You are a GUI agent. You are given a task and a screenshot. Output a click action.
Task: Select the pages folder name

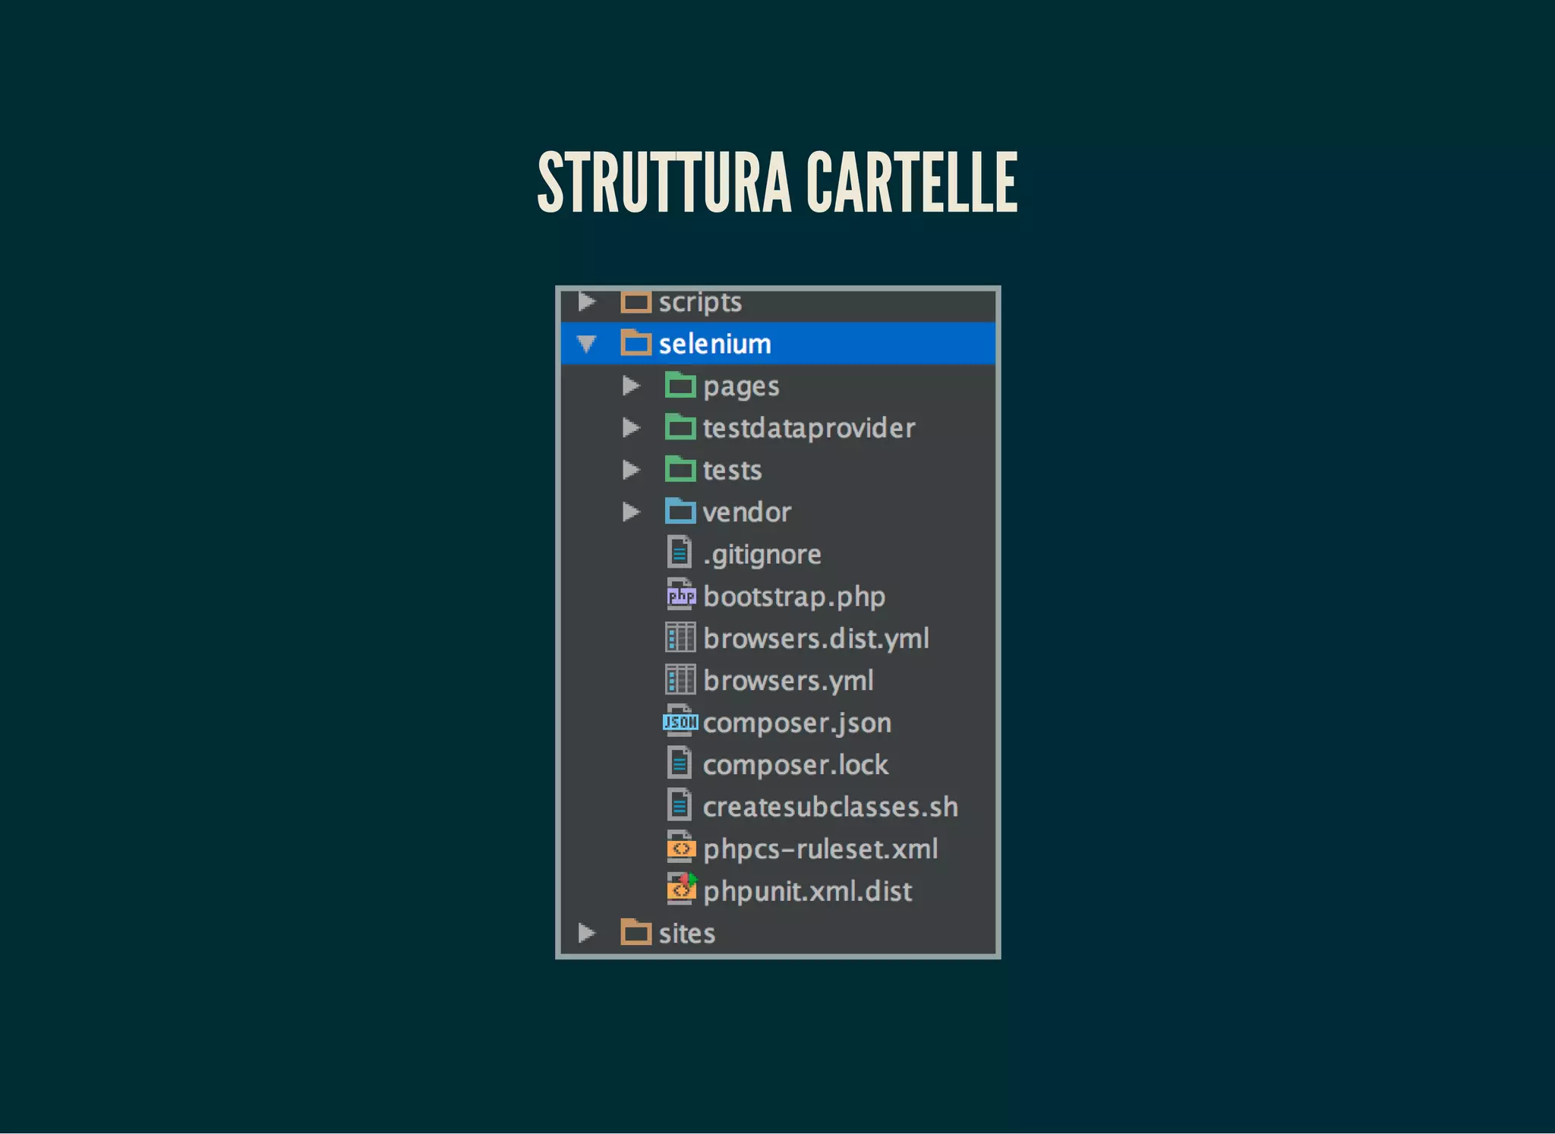741,387
